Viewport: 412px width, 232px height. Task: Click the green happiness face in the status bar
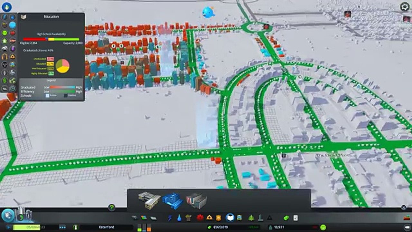click(x=323, y=227)
